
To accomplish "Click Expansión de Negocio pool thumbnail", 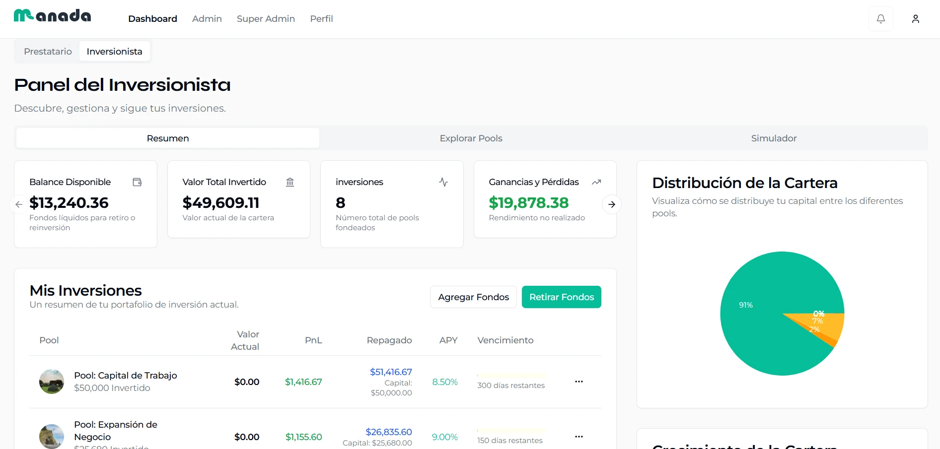I will 52,437.
